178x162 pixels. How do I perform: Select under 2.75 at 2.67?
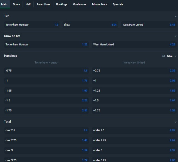point(134,140)
